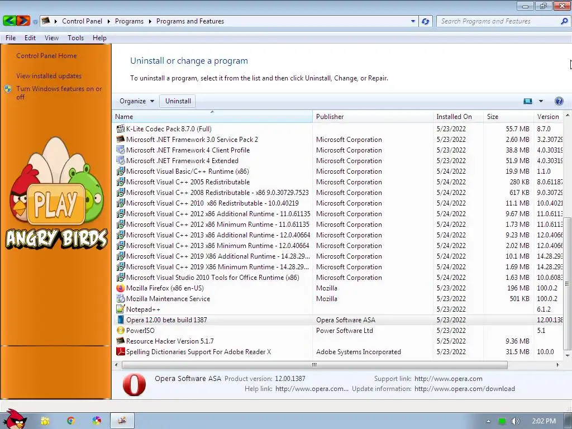This screenshot has height=429, width=572.
Task: Click the Mozilla Firefox program icon
Action: (x=121, y=288)
